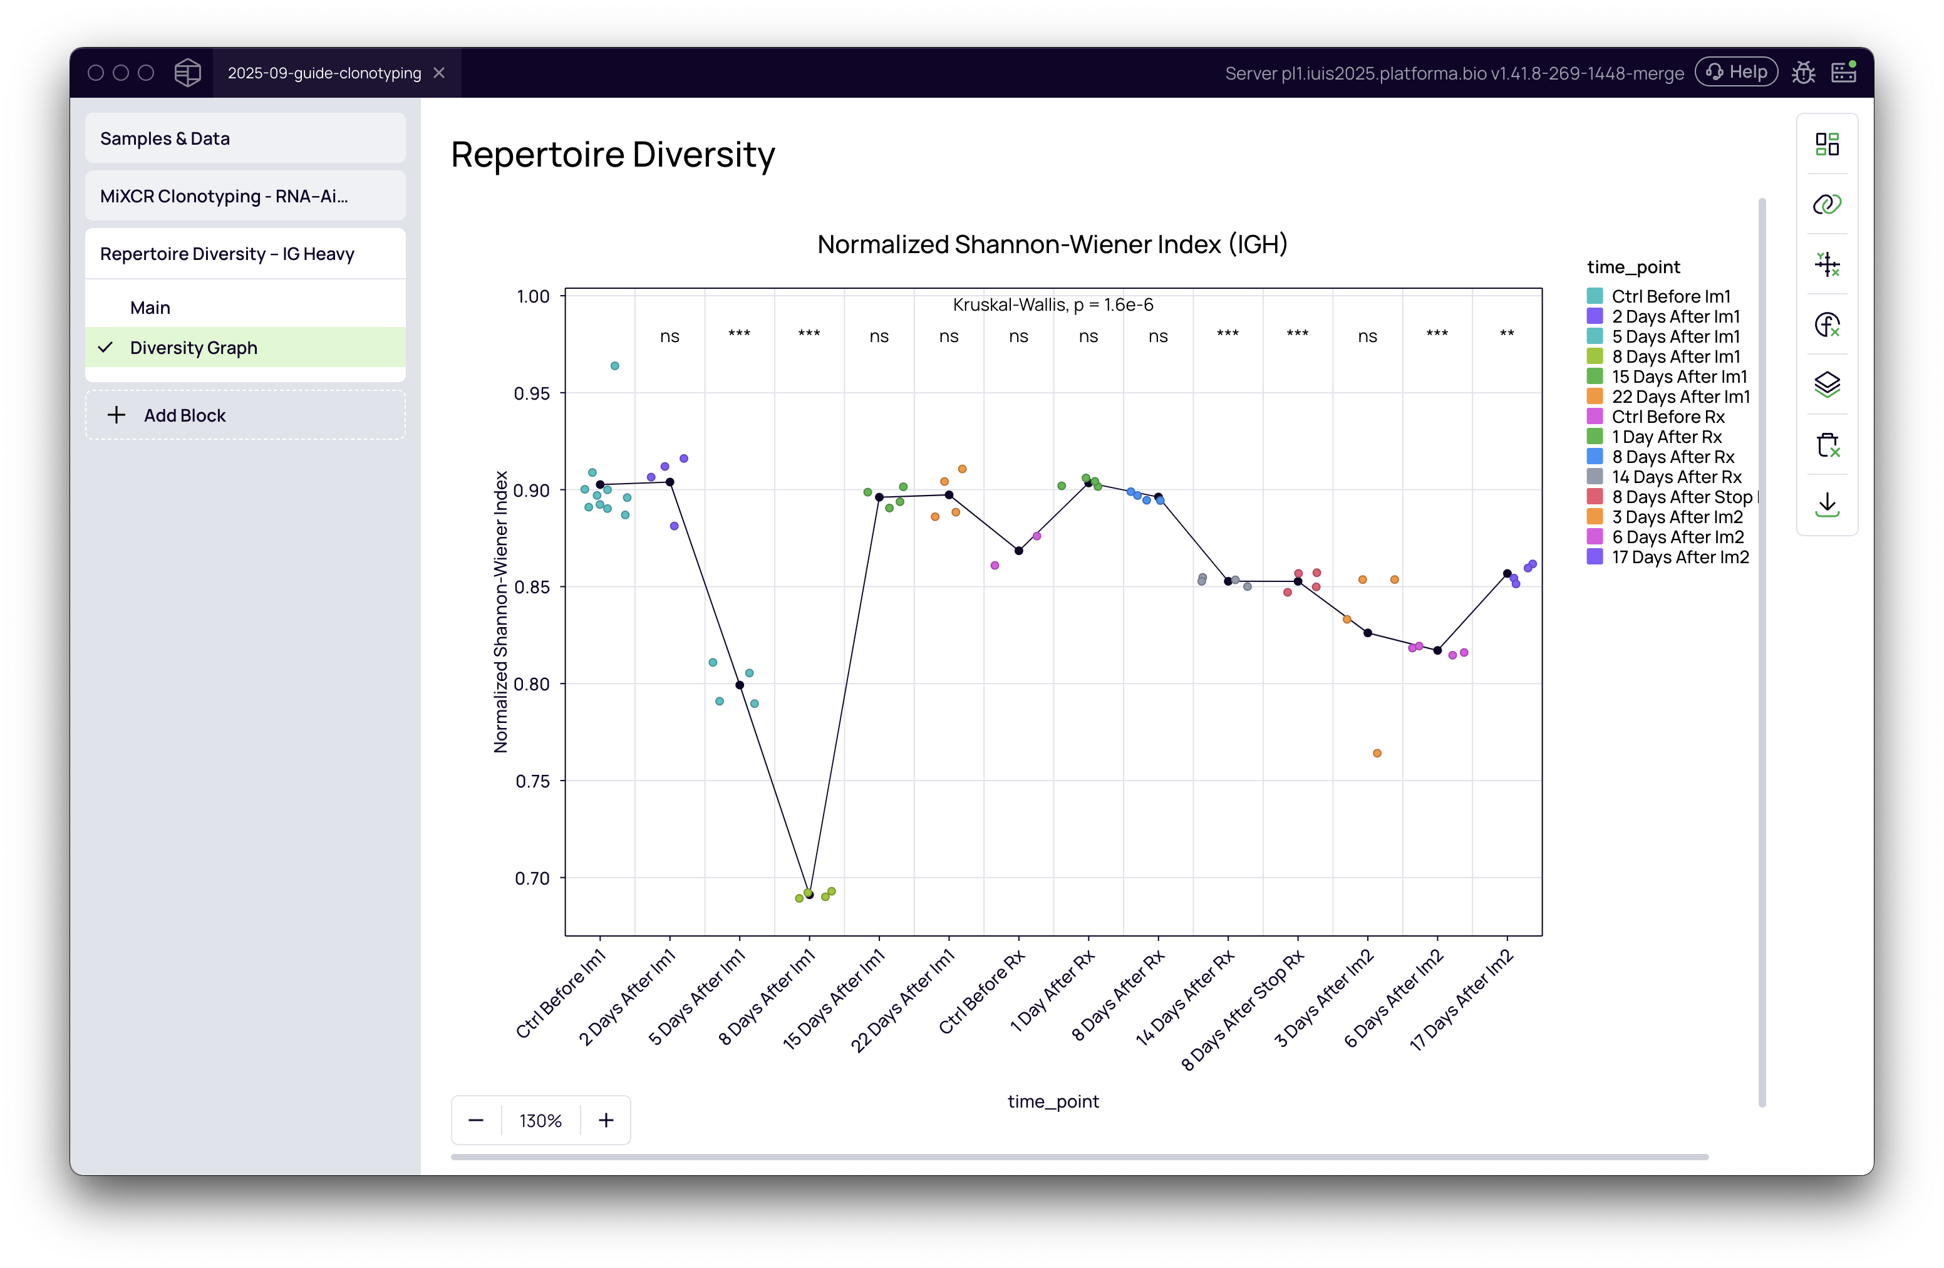Select the Main section

click(150, 308)
